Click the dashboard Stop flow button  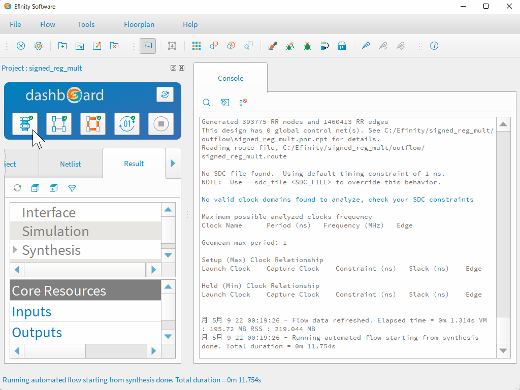(x=161, y=124)
